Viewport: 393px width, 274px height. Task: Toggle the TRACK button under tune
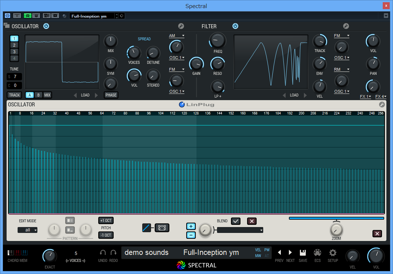coord(14,95)
